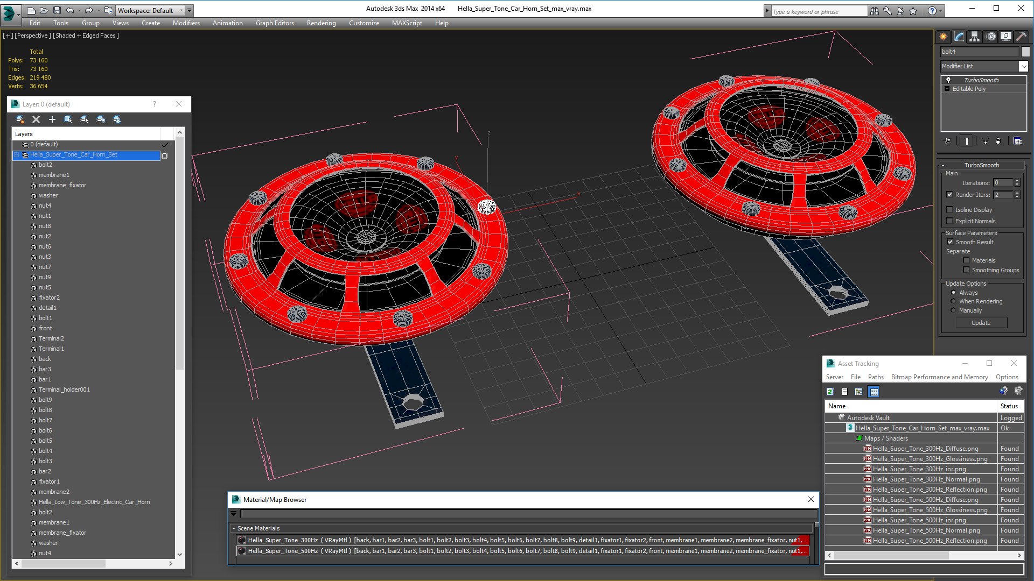Screen dimensions: 1034x581
Task: Open the Motion command panel tab
Action: (991, 37)
